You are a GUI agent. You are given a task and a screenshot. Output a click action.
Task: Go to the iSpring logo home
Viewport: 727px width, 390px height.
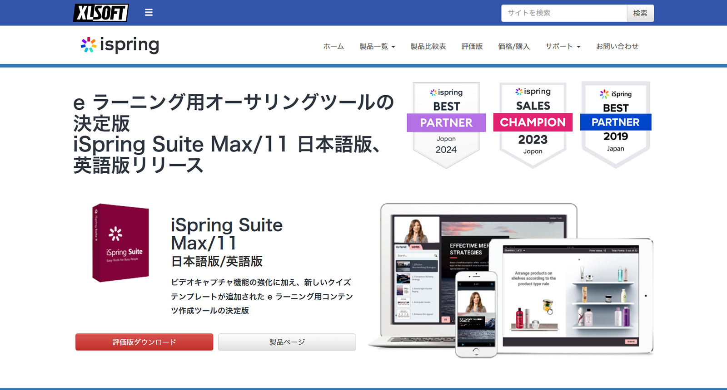pos(120,45)
